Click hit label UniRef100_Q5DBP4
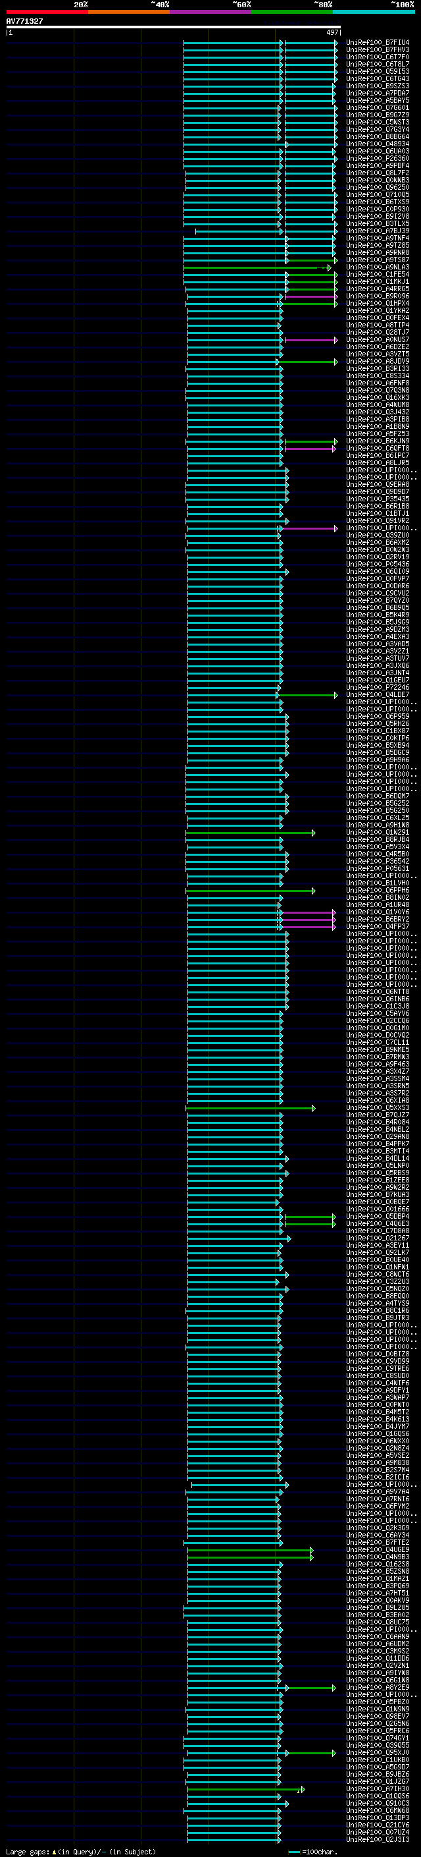This screenshot has width=421, height=1857. (378, 1216)
